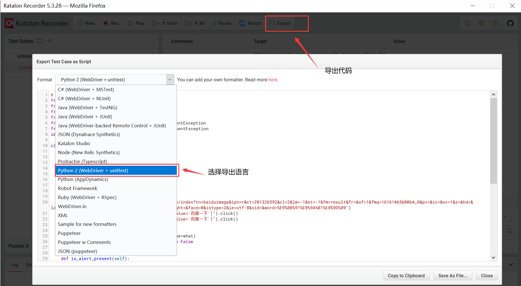Image resolution: width=521 pixels, height=286 pixels.
Task: Click the Export toolbar button
Action: click(x=280, y=23)
